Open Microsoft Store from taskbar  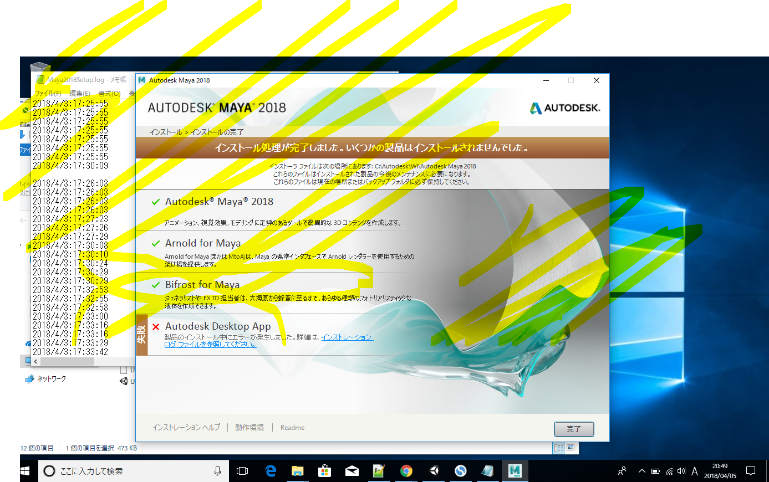pos(325,471)
